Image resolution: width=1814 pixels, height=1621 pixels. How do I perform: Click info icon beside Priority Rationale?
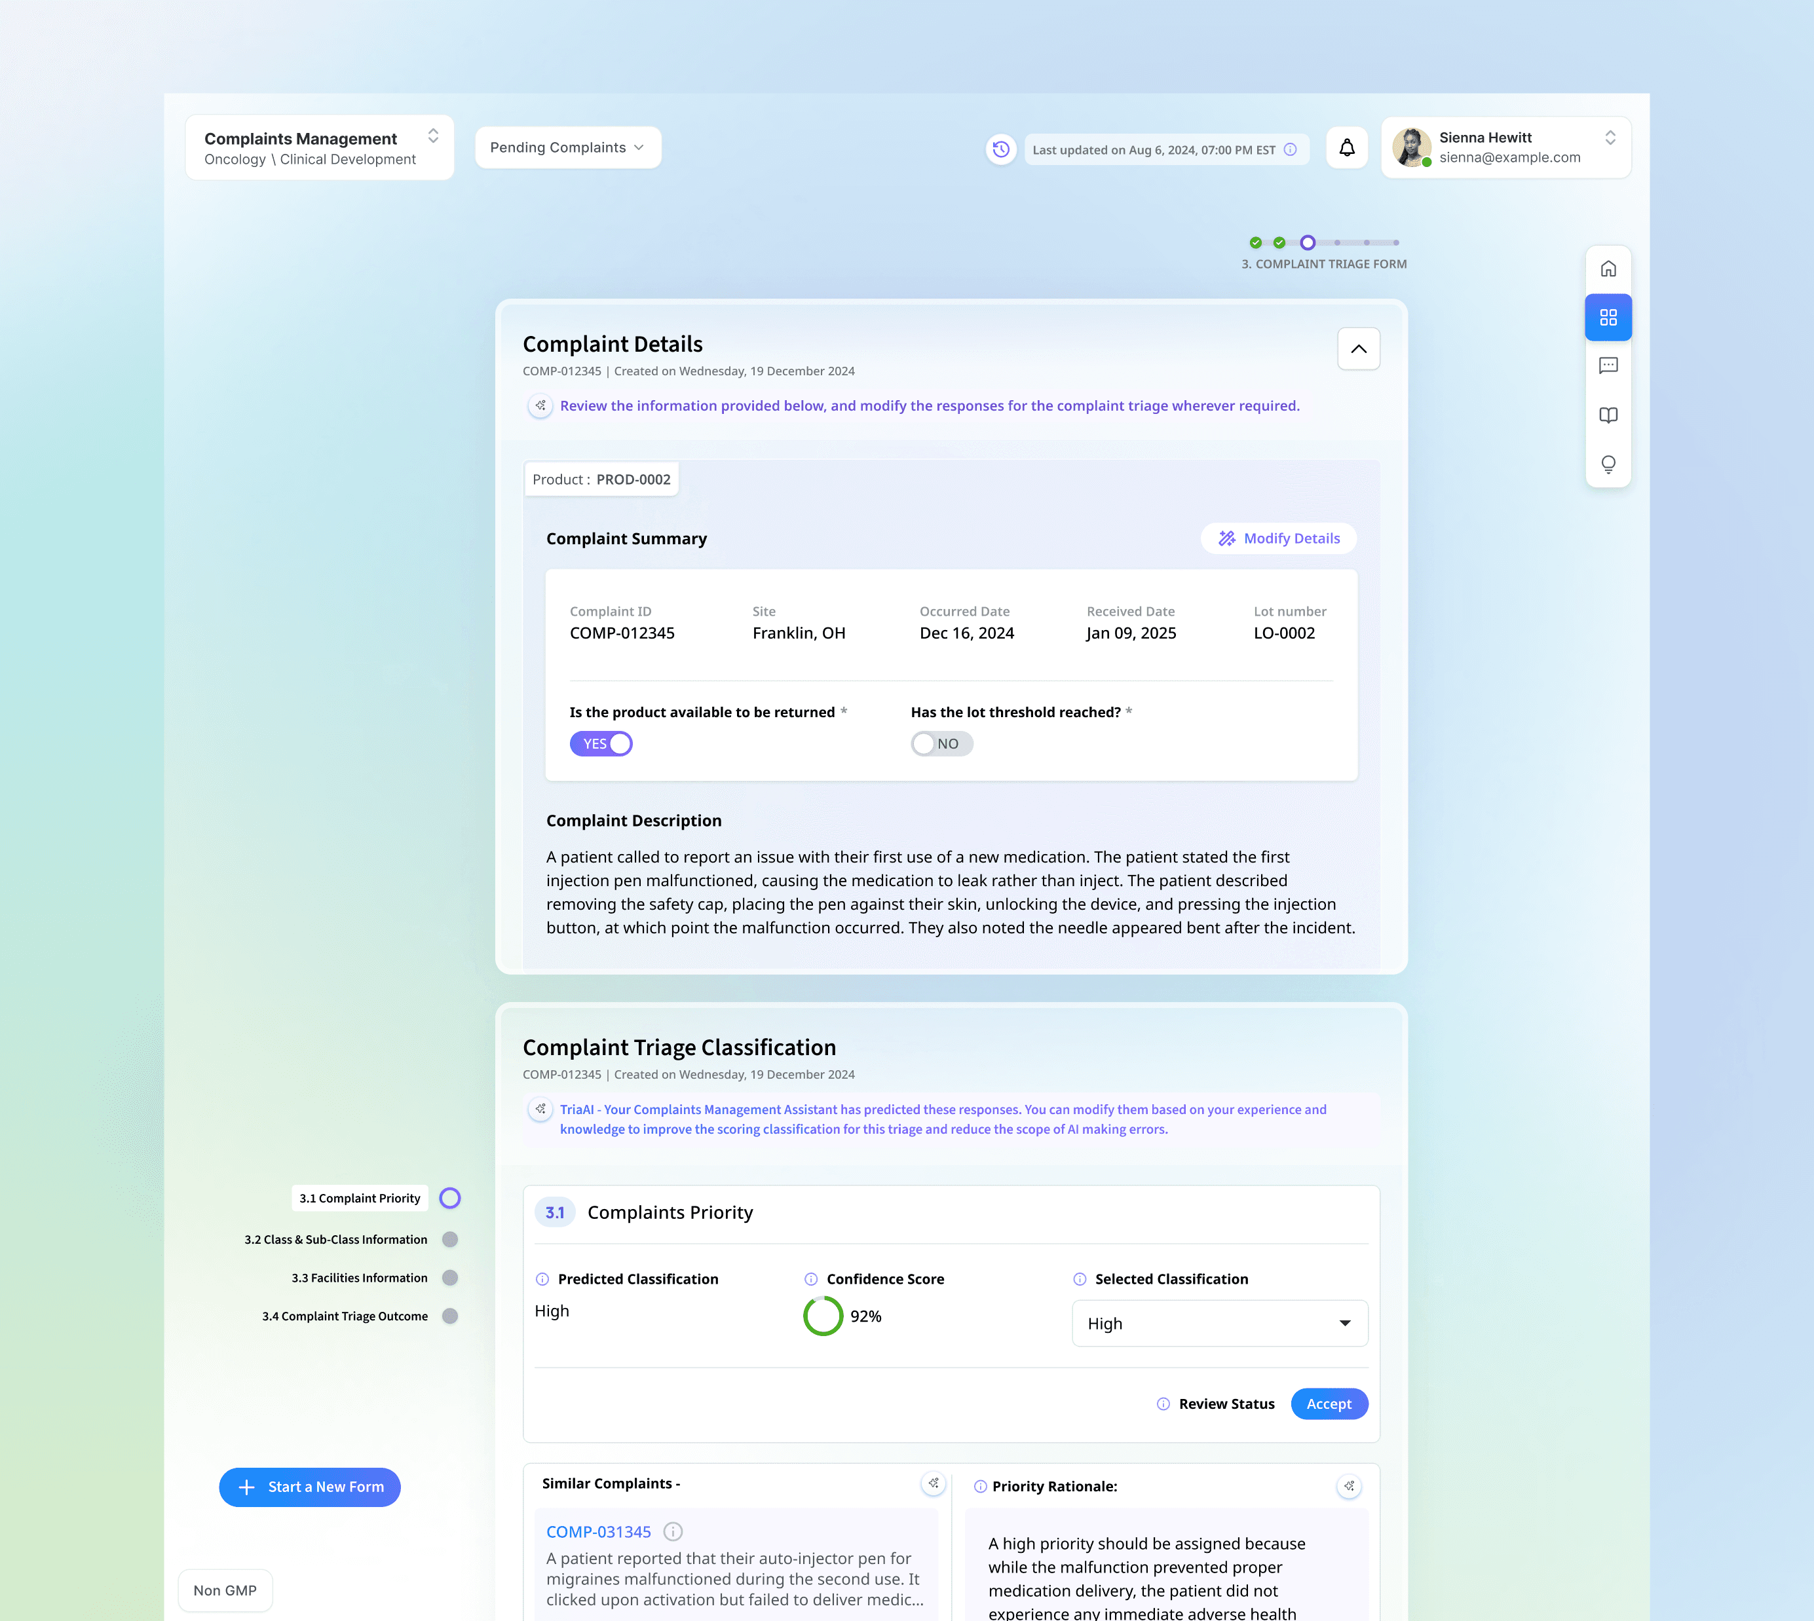tap(980, 1487)
